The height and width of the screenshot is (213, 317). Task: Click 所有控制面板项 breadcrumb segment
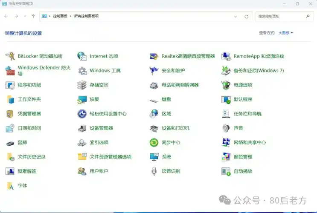pyautogui.click(x=86, y=16)
